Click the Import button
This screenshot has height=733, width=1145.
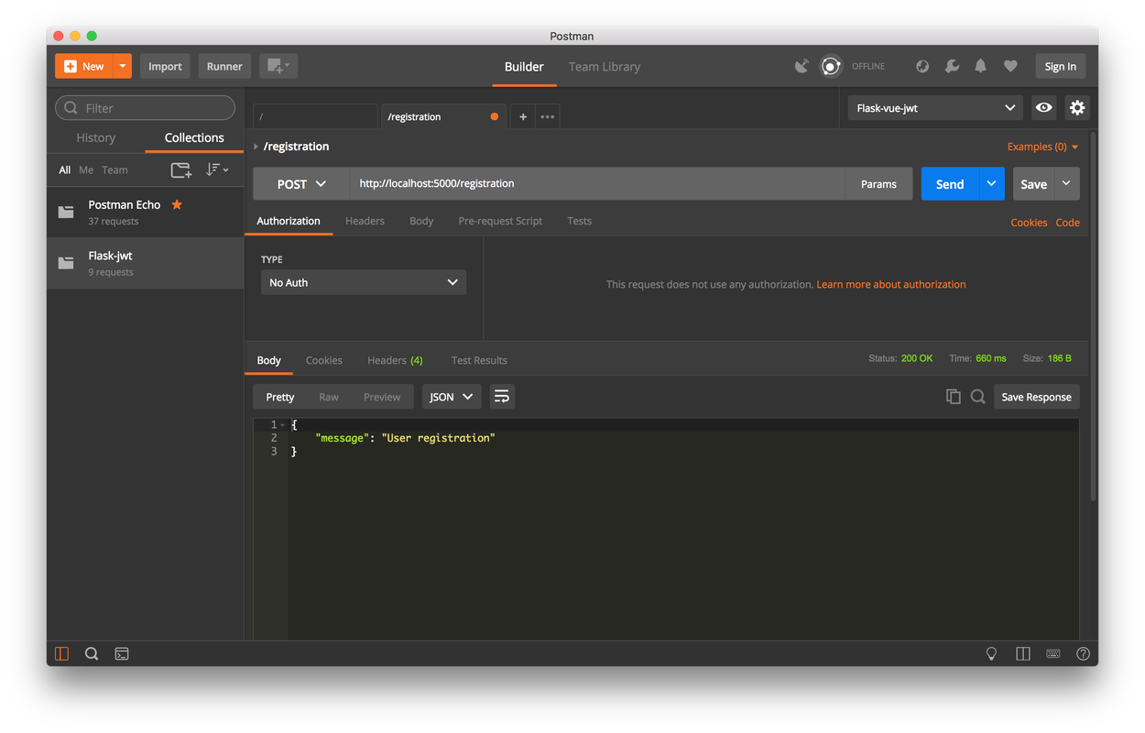165,66
